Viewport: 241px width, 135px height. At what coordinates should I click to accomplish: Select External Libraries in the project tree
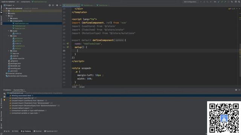pos(15,73)
